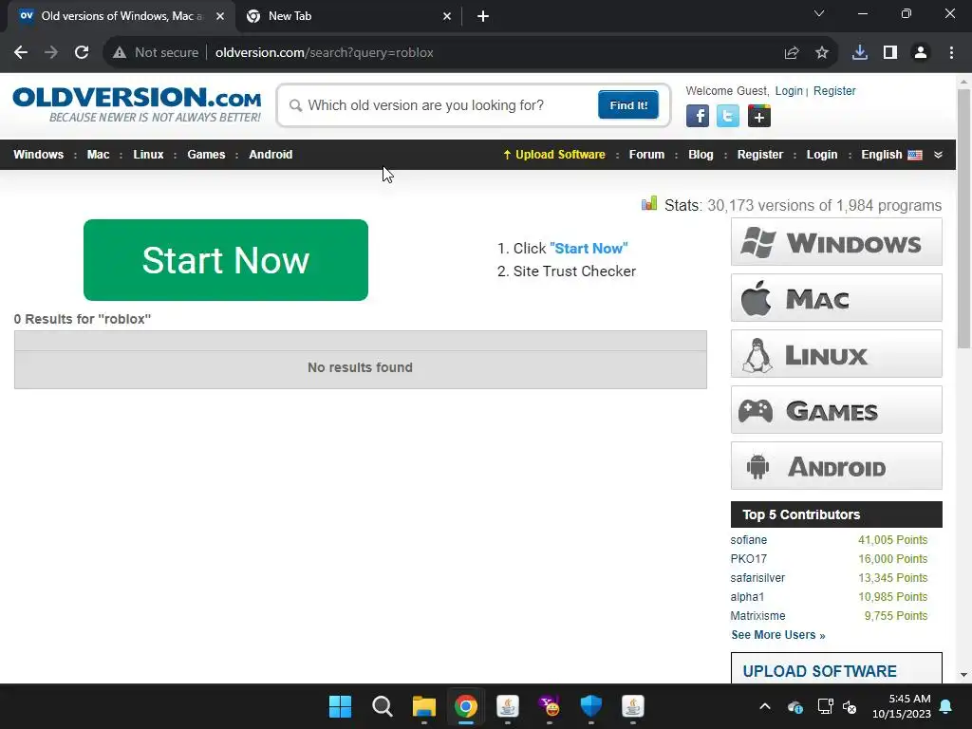Image resolution: width=972 pixels, height=729 pixels.
Task: Click the Find It! button
Action: pos(628,104)
